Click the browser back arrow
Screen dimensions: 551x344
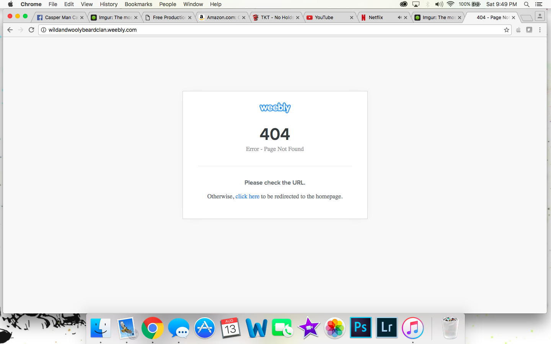[x=10, y=30]
